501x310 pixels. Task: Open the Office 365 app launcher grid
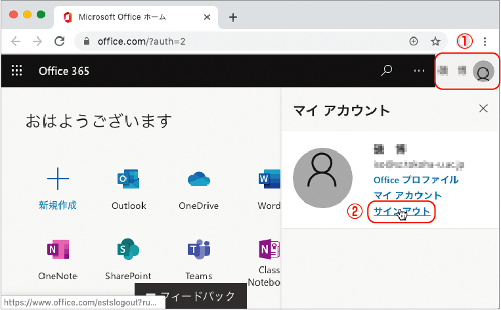click(17, 71)
